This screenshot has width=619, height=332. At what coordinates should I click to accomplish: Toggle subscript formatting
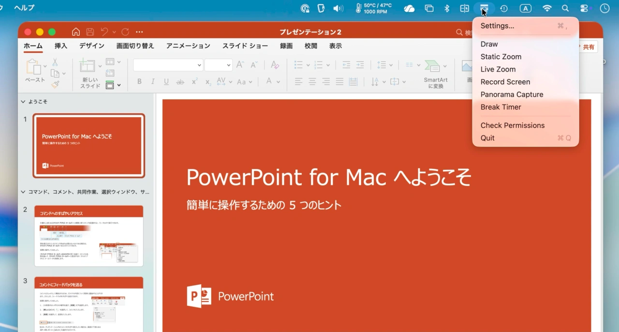(208, 82)
